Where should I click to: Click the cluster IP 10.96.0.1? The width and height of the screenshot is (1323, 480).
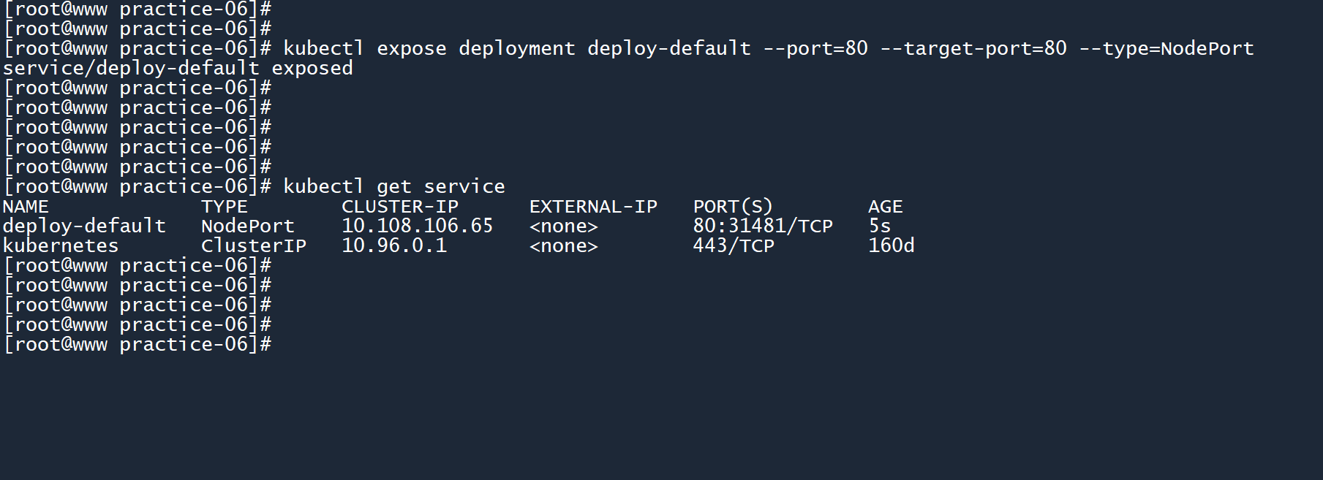[394, 246]
